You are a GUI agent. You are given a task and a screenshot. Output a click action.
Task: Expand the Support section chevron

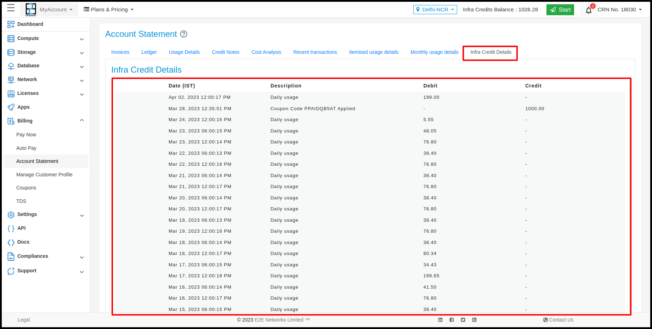tap(82, 272)
